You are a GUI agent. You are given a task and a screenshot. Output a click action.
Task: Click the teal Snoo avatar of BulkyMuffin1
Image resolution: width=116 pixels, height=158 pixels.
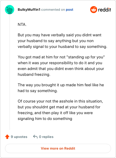(x=10, y=10)
